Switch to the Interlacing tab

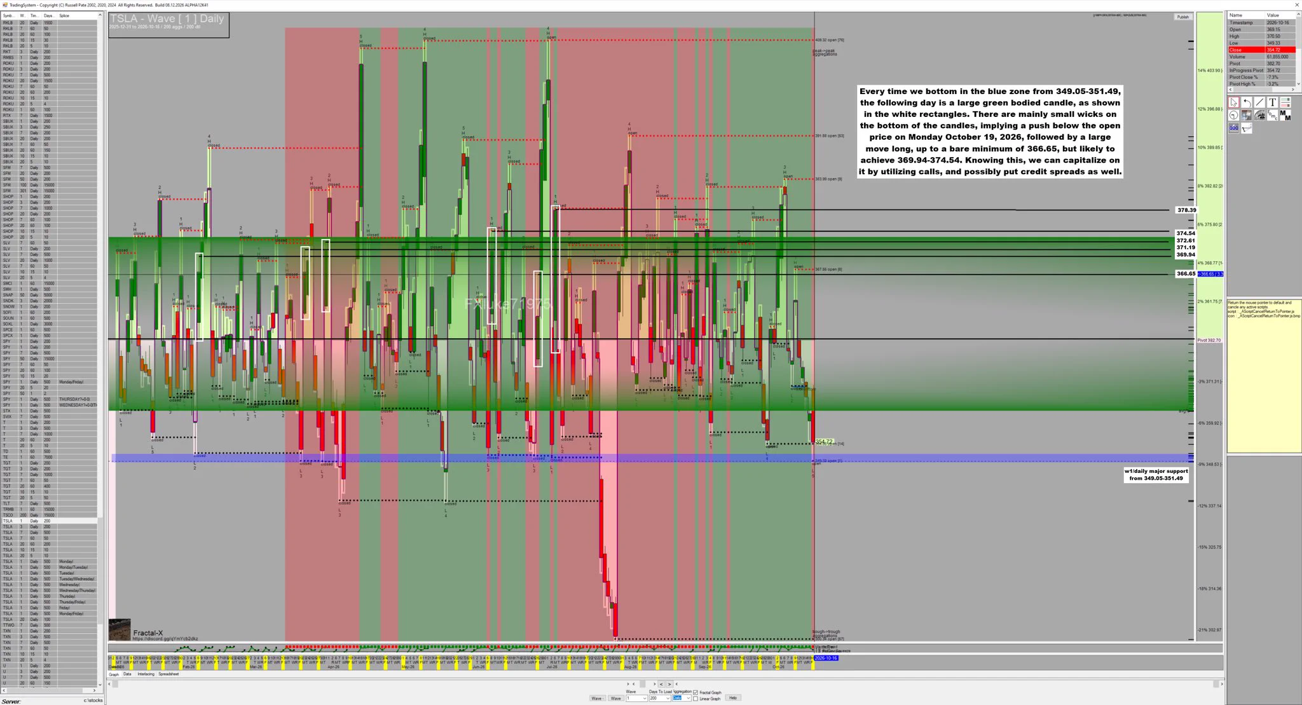(x=146, y=674)
